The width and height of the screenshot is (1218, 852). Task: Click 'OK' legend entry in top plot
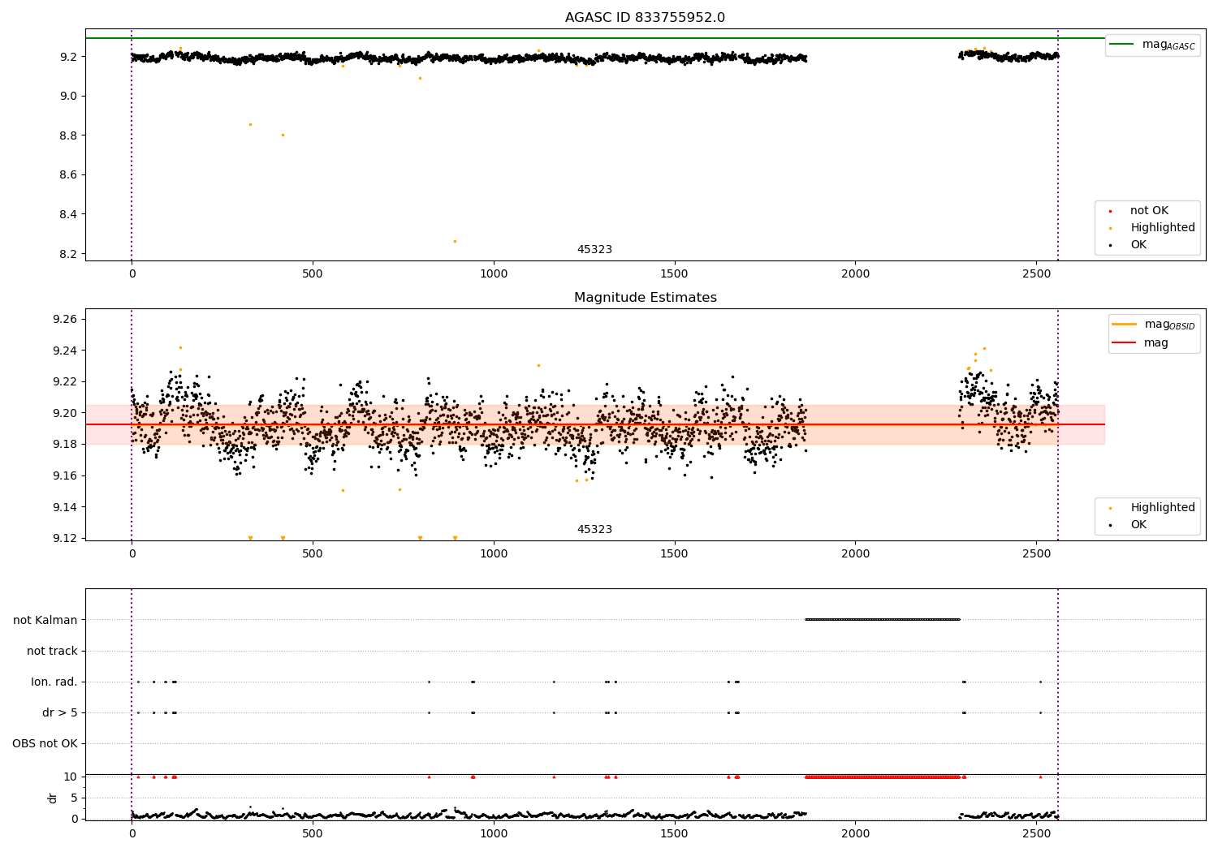tap(1138, 245)
